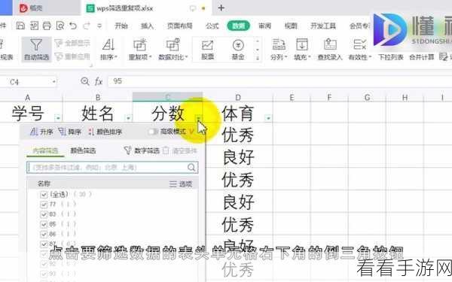Click Dropdown List (下拉列表) button
Screen dimensions: 452x282
390,57
